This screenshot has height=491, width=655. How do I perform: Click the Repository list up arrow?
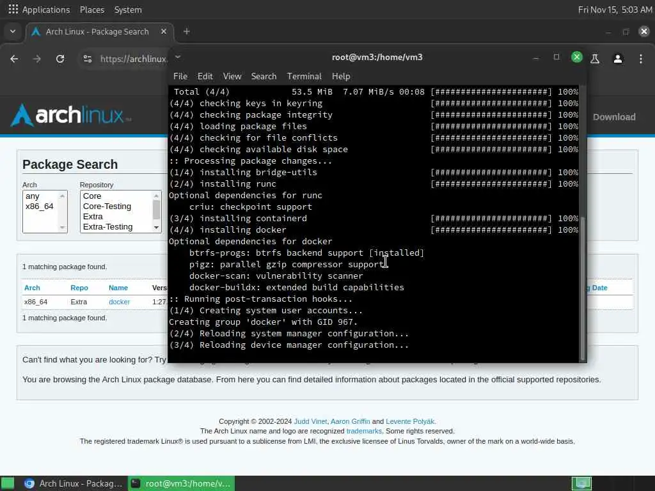pos(156,196)
